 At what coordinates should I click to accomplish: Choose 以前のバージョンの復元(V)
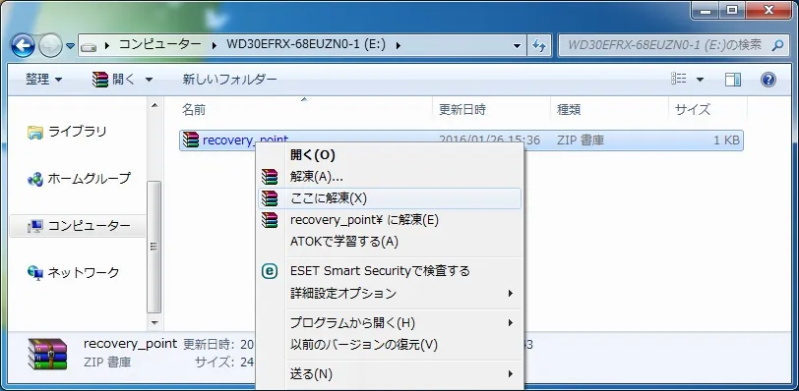pyautogui.click(x=390, y=345)
